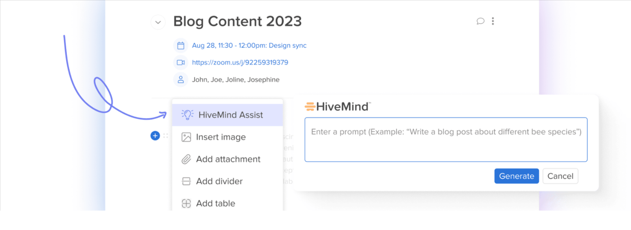The width and height of the screenshot is (631, 230).
Task: Open the three-dot more options menu
Action: [x=493, y=21]
